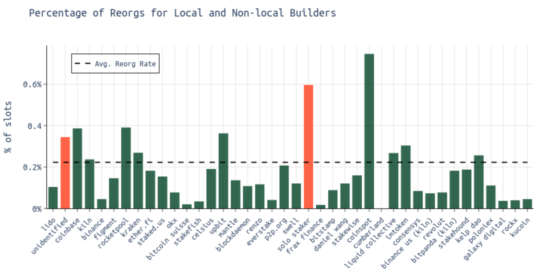539x271 pixels.
Task: Click the p2p.org bar
Action: pyautogui.click(x=284, y=187)
